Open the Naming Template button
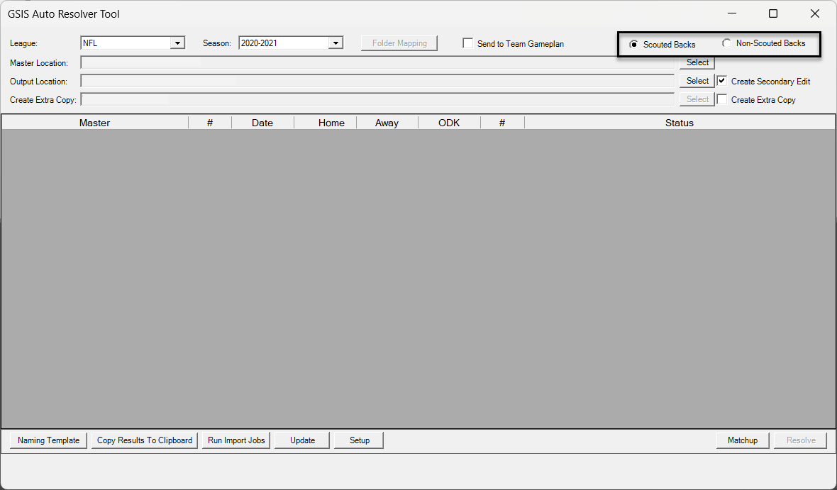Screen dimensions: 837x490 [48, 440]
